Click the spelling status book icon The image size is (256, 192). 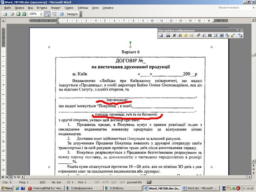pyautogui.click(x=149, y=182)
